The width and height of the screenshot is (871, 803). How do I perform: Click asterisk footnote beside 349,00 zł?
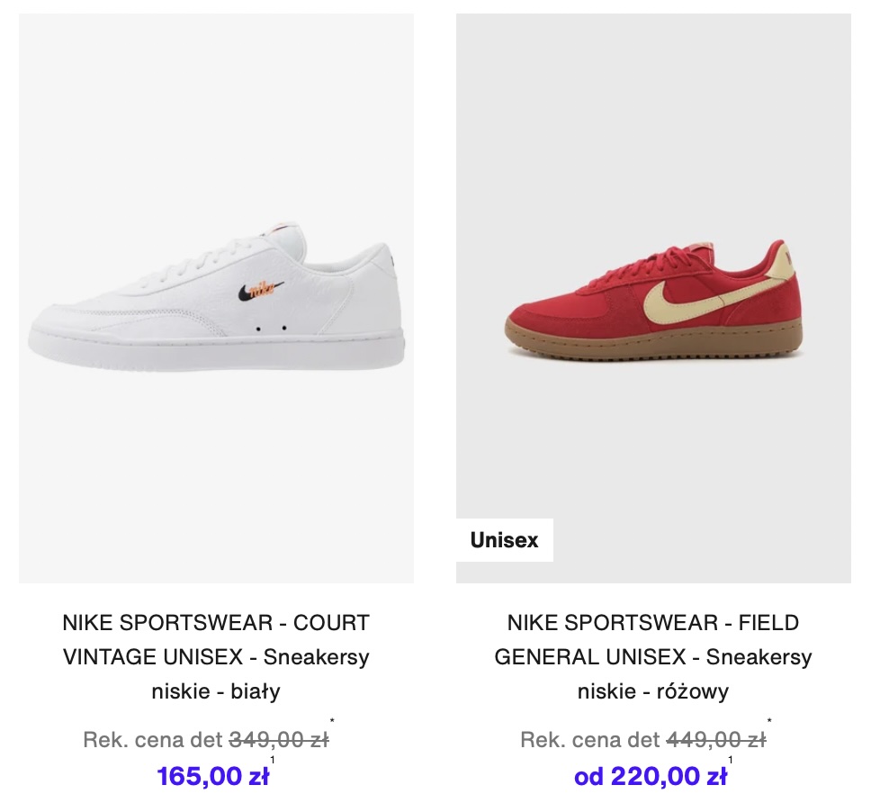tap(332, 721)
